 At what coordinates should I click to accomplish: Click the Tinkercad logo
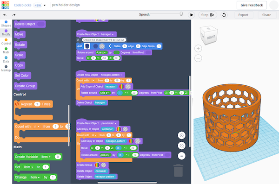tap(5, 5)
